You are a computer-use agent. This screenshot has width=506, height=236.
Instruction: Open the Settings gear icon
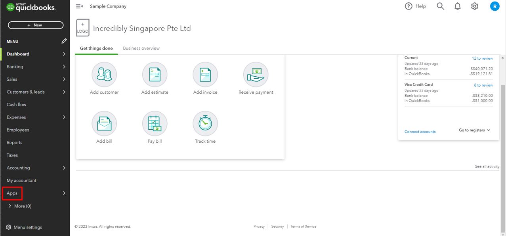(475, 6)
